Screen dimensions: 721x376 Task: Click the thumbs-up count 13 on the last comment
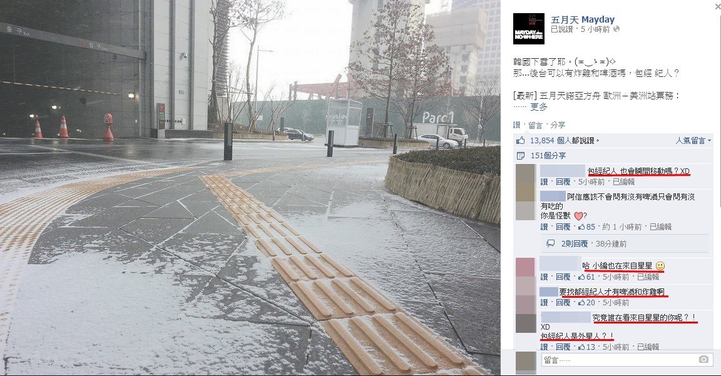pos(586,347)
